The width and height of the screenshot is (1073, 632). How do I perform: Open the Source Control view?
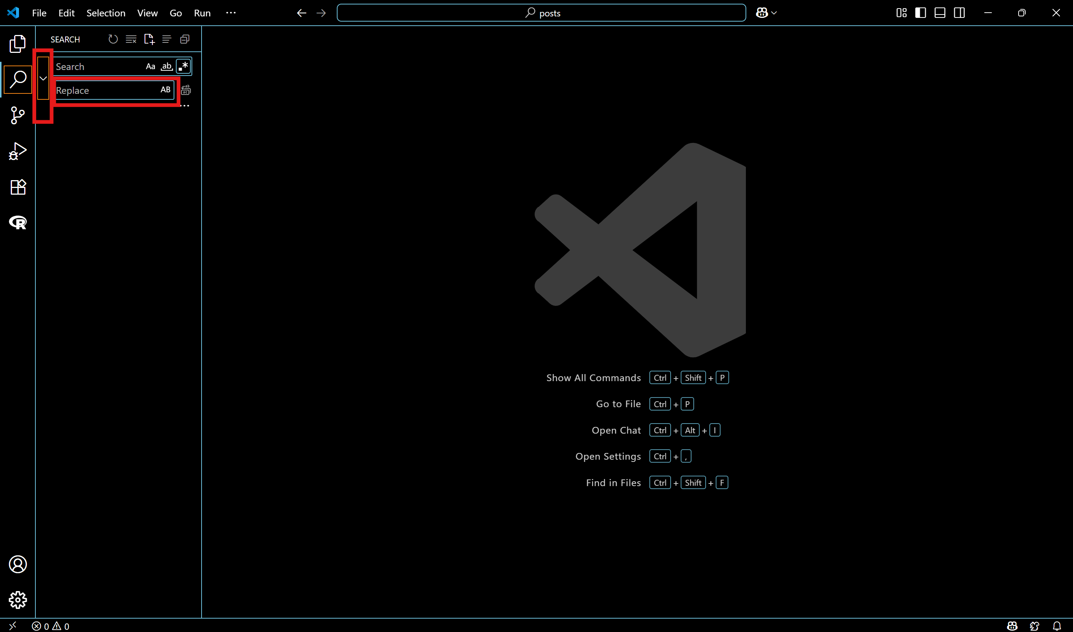tap(18, 115)
